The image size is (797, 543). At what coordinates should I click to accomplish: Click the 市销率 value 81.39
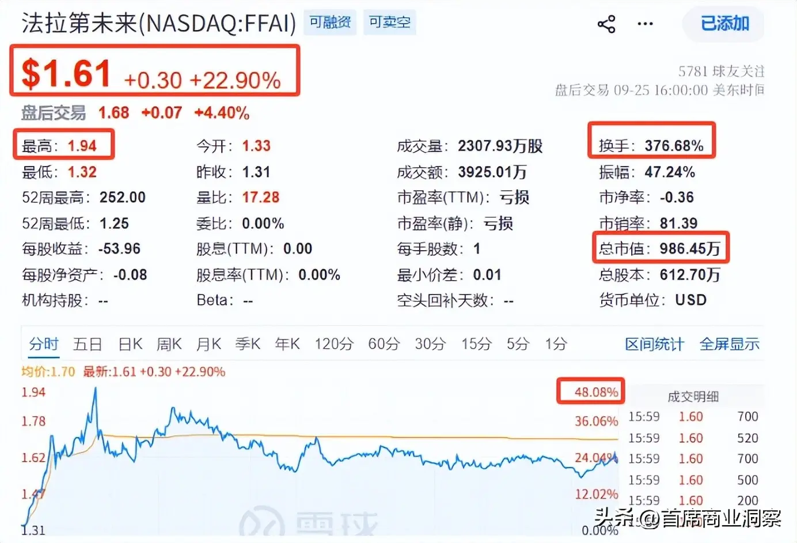[679, 223]
